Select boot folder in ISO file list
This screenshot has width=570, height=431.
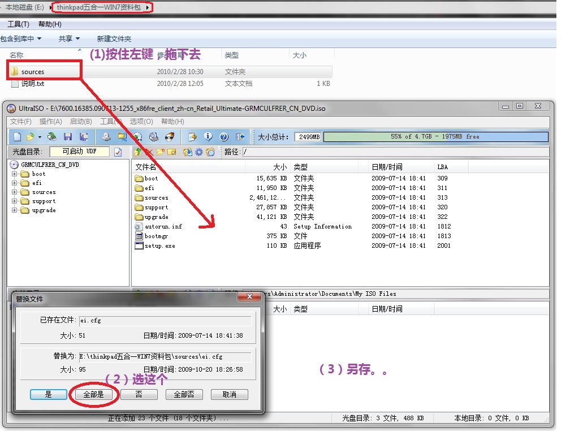pos(146,179)
